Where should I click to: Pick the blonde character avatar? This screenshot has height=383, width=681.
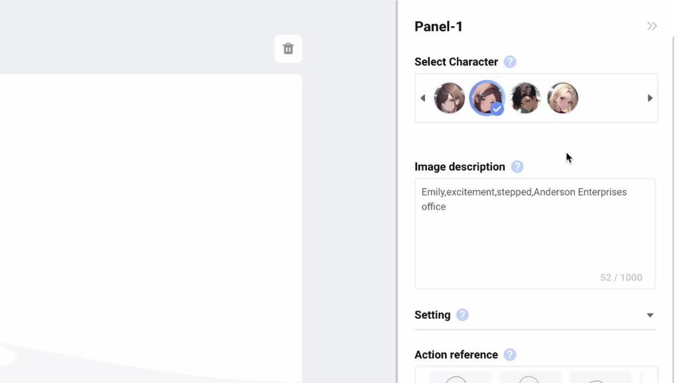(x=562, y=98)
